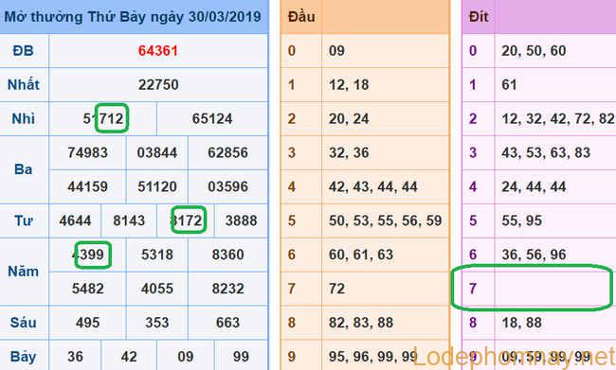Select the digit 5 label in Đầu column
616x370 pixels.
tap(292, 220)
